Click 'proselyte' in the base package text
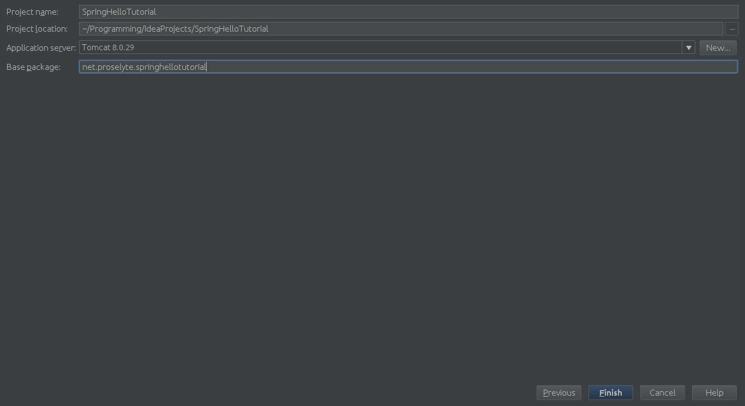Viewport: 745px width, 406px height. pos(115,67)
